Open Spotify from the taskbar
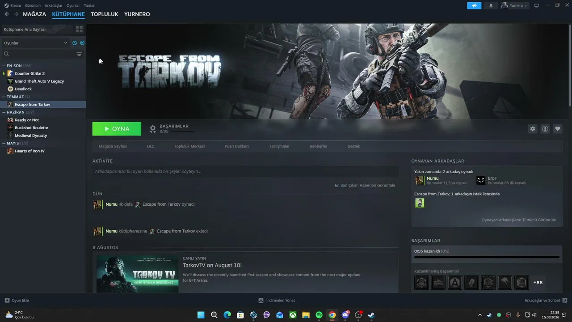Viewport: 572px width, 322px height. [x=319, y=315]
